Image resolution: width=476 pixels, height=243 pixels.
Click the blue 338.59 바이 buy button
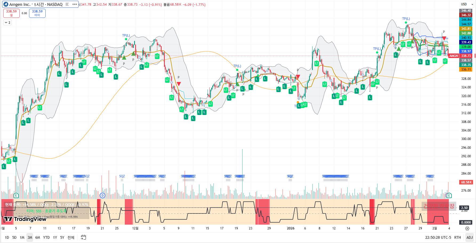click(x=37, y=13)
